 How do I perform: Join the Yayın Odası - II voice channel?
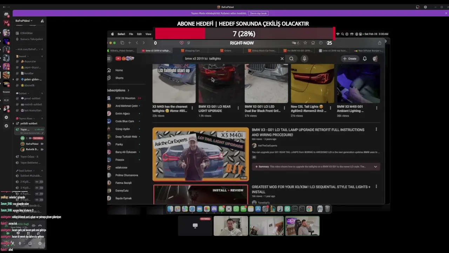point(29,157)
